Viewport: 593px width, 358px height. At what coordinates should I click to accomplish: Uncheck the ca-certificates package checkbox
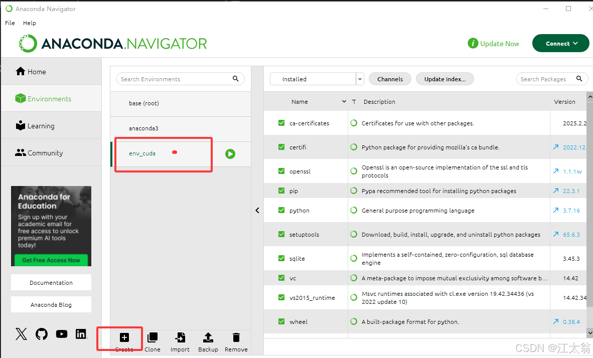[x=281, y=123]
